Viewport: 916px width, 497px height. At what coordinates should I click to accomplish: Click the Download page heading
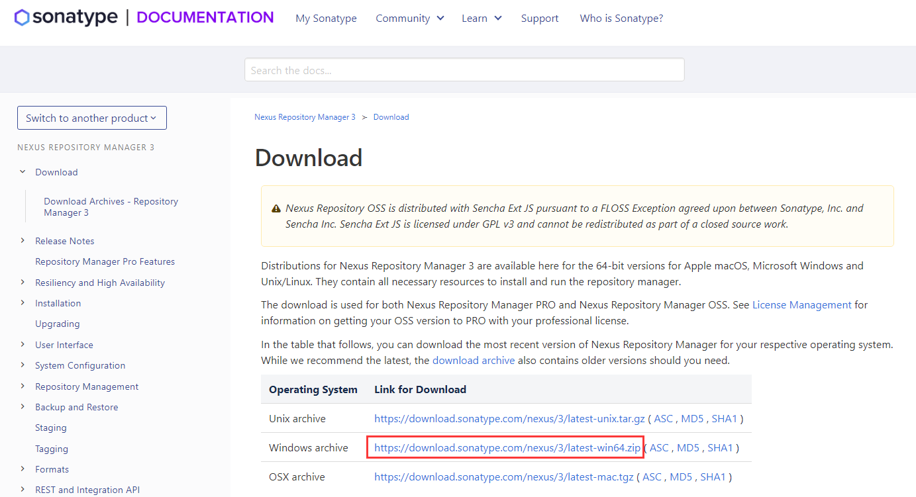[x=309, y=158]
